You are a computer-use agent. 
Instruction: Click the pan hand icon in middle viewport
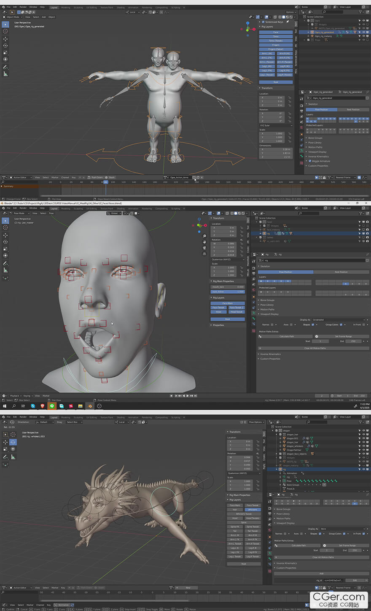204,242
